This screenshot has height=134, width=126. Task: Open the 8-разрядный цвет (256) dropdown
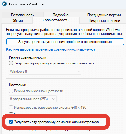(33, 99)
